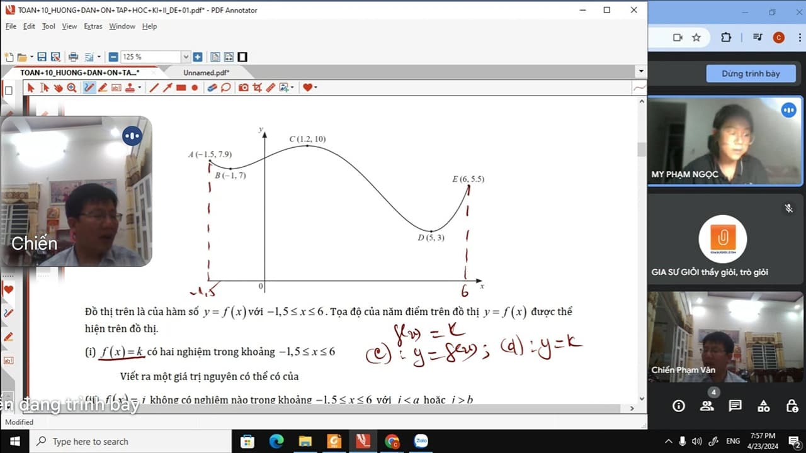
Task: Toggle full screen mode in PDF Annotator
Action: pyautogui.click(x=242, y=57)
